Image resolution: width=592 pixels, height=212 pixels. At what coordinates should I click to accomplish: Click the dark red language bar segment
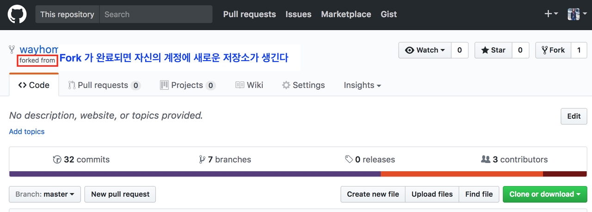[x=565, y=174]
